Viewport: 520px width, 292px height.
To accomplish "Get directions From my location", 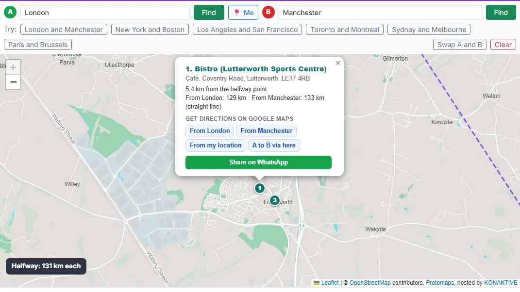I will (x=216, y=145).
